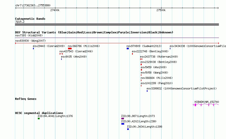Select esv3434338 1000Genomes variant label
This screenshot has height=139, width=226.
click(198, 46)
